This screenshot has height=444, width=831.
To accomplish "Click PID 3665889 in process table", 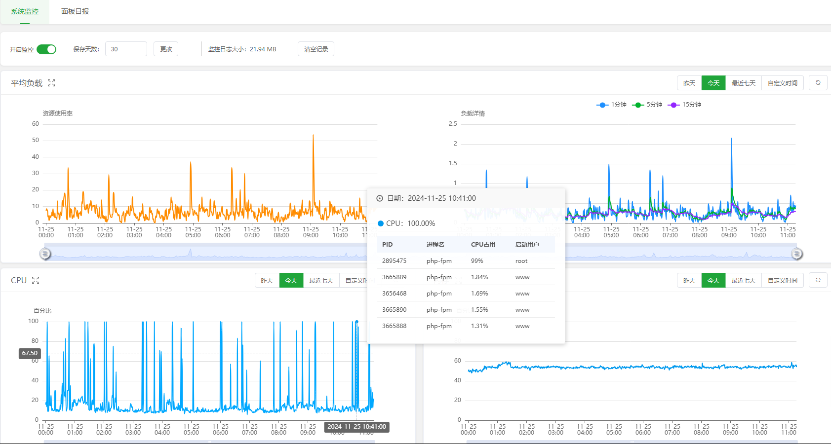I will point(394,277).
